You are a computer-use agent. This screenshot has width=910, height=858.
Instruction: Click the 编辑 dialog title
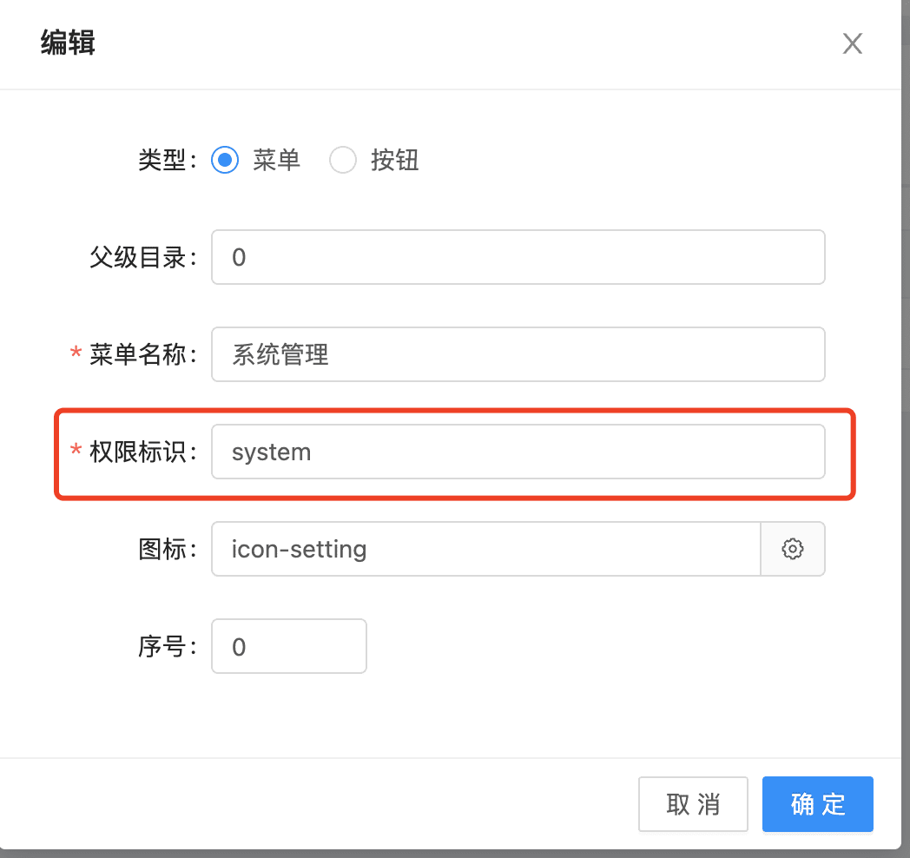(68, 43)
